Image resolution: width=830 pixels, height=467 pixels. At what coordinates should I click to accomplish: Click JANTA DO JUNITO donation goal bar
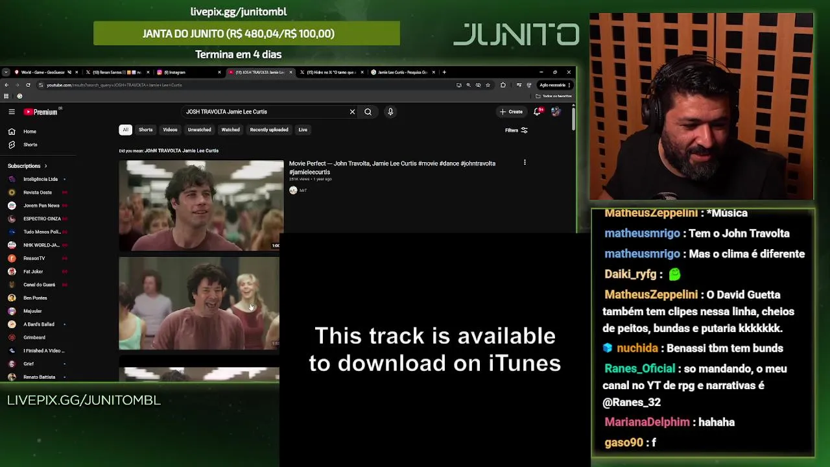[x=246, y=33]
